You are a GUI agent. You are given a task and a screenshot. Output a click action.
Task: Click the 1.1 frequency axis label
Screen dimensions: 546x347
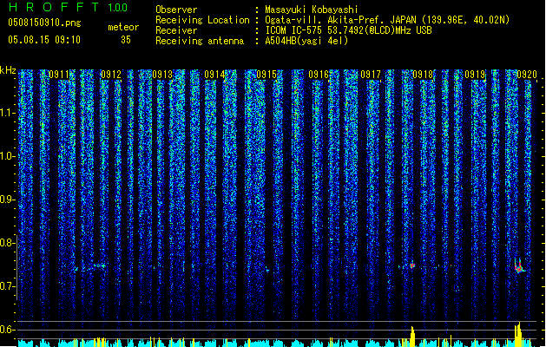coord(8,113)
